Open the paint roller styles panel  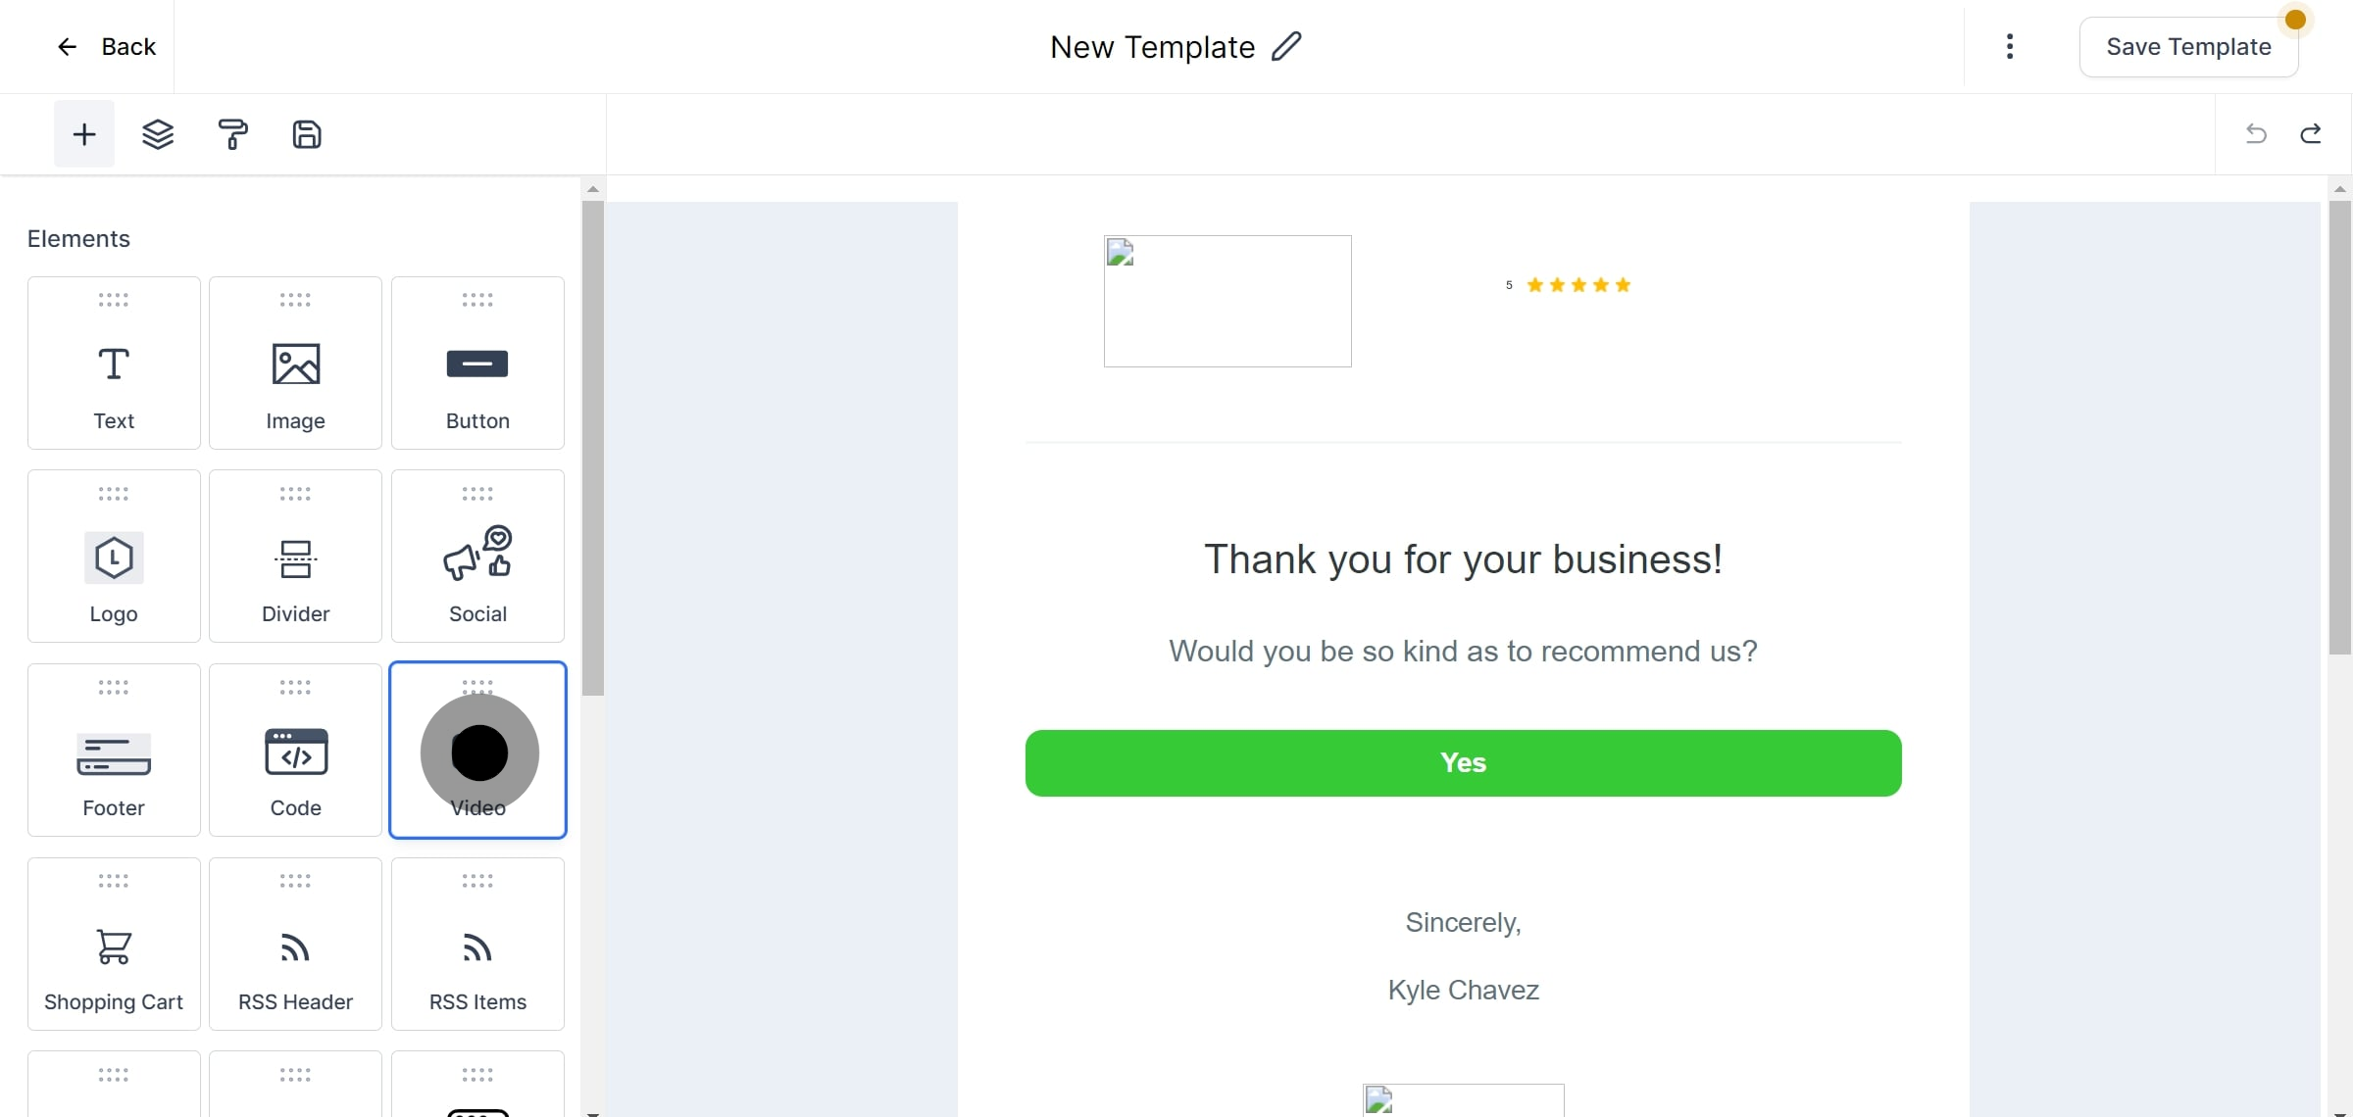tap(232, 134)
